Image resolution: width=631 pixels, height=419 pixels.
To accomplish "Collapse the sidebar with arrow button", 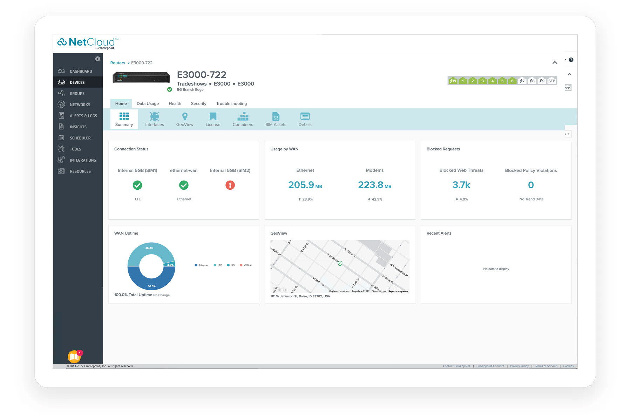I will [x=98, y=59].
